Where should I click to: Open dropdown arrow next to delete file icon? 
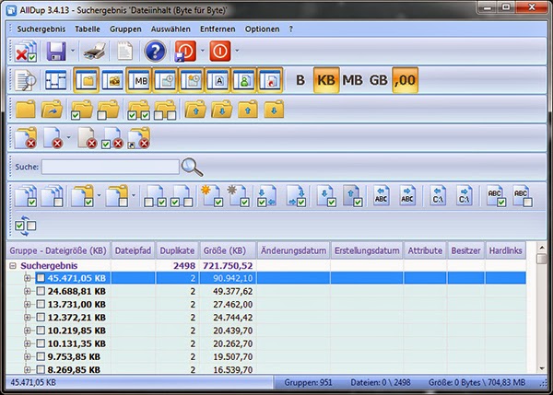coord(69,137)
